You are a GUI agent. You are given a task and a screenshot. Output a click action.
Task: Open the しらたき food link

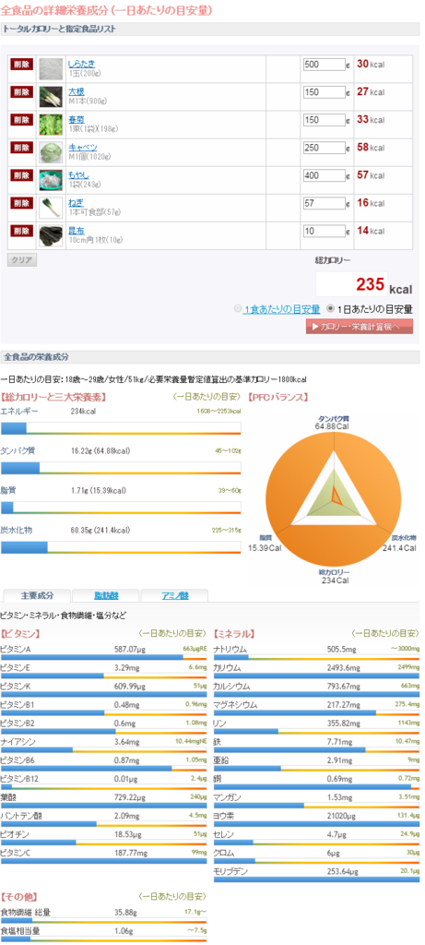[x=81, y=64]
